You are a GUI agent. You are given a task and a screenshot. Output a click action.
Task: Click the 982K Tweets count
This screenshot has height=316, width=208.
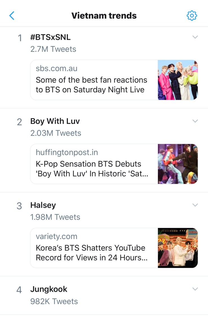pyautogui.click(x=54, y=301)
